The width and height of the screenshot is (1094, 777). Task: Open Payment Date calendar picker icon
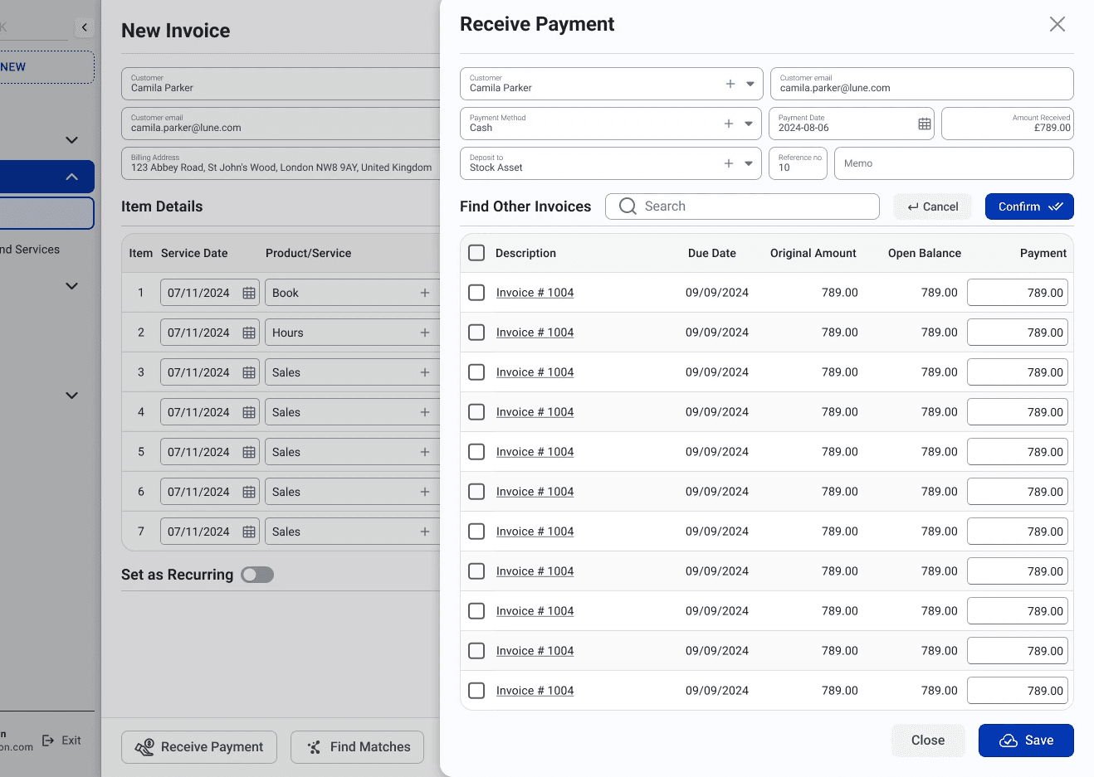(x=924, y=124)
